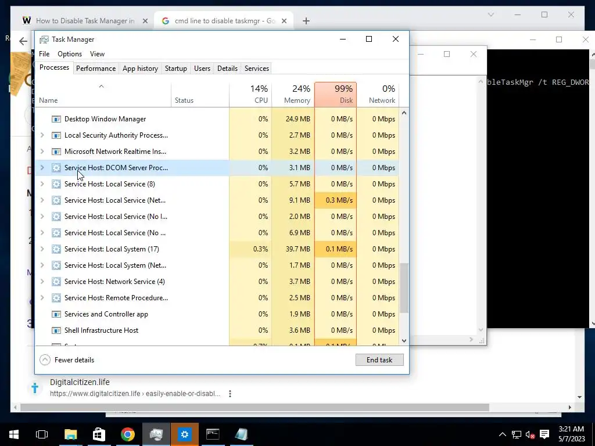Viewport: 595px width, 446px height.
Task: Expand Service Host: Local System (17)
Action: (42, 249)
